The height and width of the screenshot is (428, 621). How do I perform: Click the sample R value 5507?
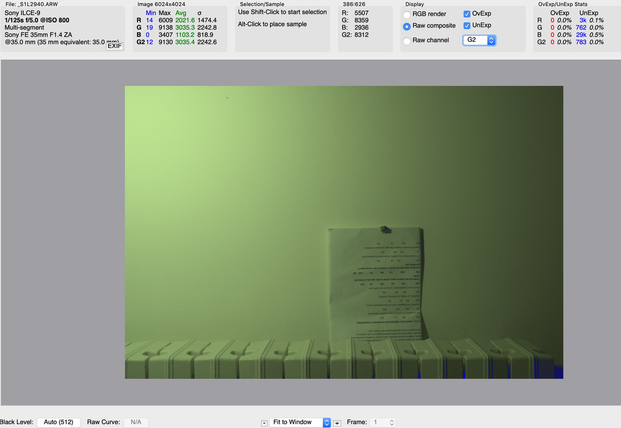click(x=361, y=13)
